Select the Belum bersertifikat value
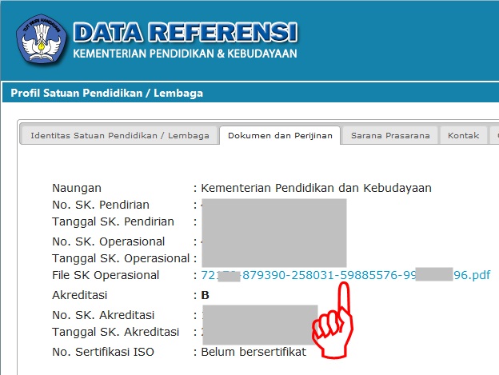Screen dimensions: 499x375 pos(253,352)
